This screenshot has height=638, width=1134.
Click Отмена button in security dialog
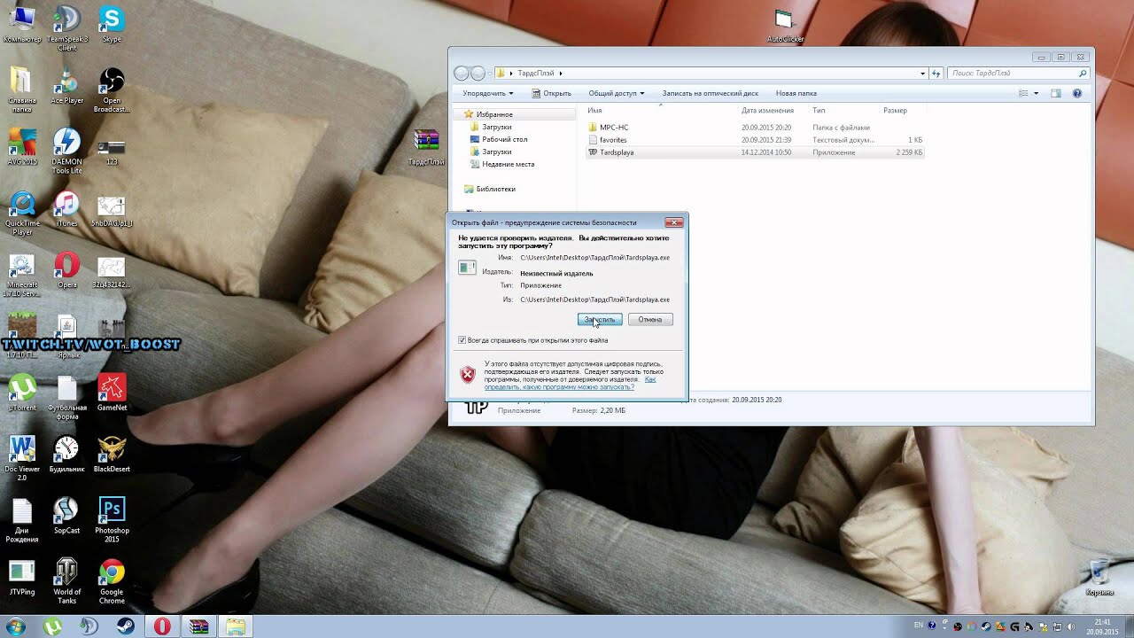650,319
